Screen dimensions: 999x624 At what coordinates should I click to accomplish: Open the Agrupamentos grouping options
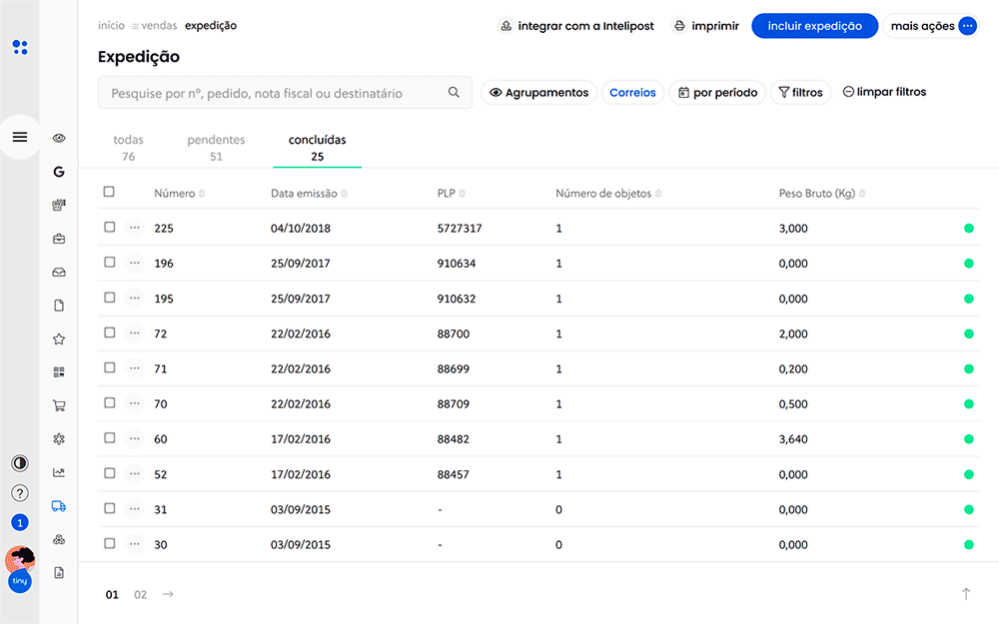tap(539, 92)
